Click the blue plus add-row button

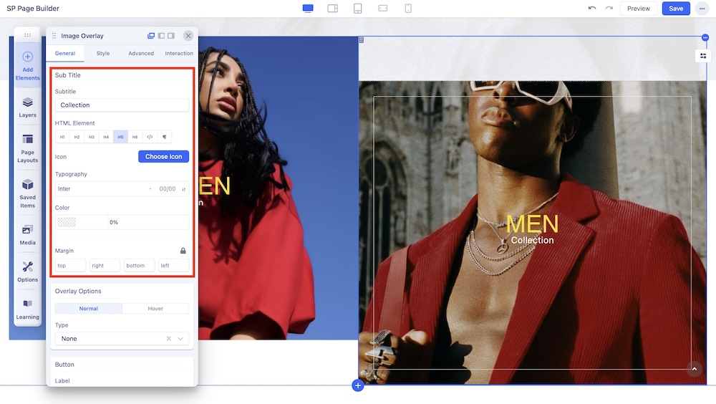coord(358,386)
